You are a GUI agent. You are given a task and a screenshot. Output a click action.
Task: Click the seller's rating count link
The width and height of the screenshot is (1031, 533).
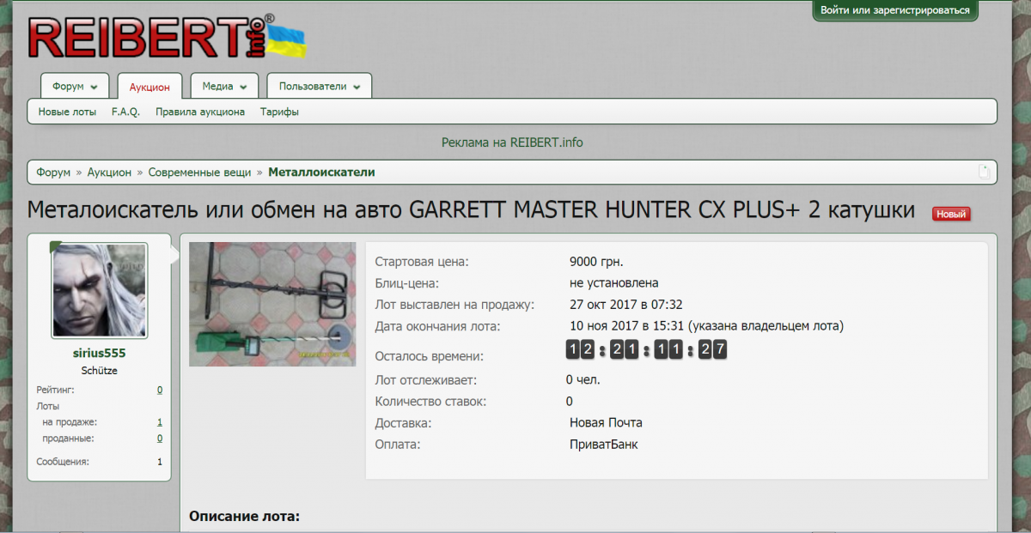(160, 390)
